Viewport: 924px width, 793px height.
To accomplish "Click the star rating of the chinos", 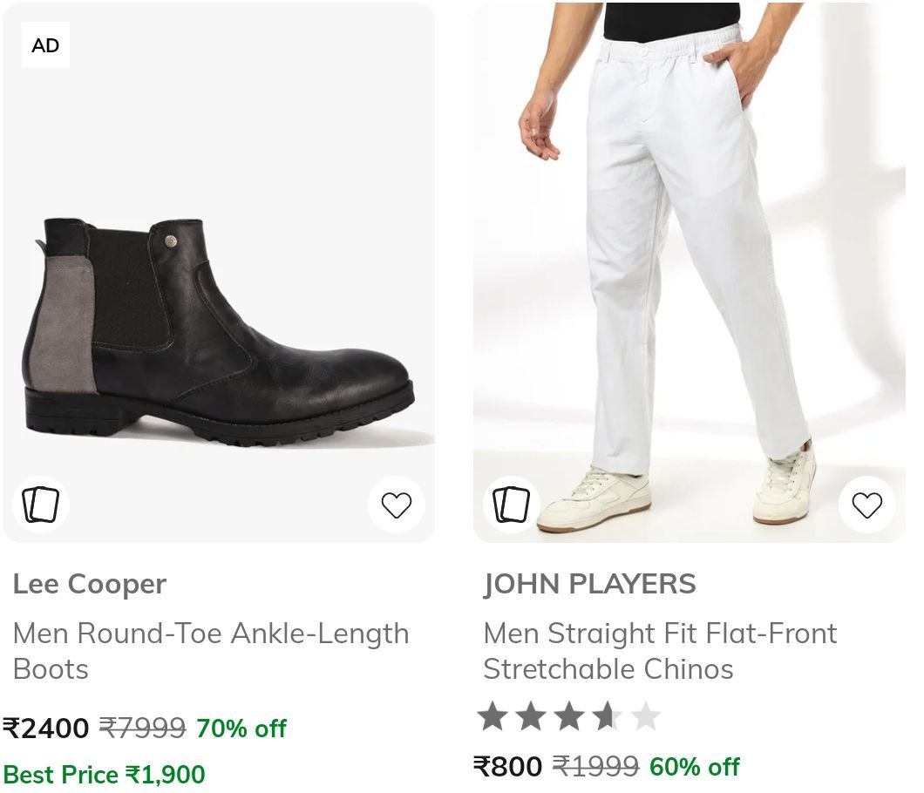I will point(568,716).
